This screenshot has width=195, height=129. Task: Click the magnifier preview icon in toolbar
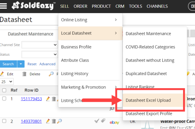pos(51,74)
